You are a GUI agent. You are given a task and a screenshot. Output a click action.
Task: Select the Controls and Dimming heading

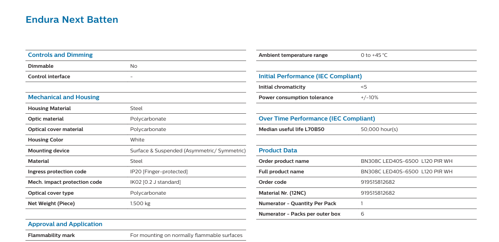tap(60, 55)
